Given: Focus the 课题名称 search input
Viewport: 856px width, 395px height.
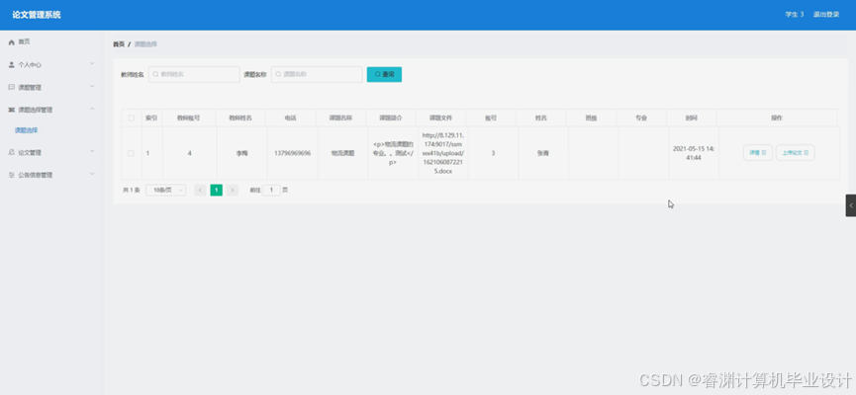Looking at the screenshot, I should pos(317,75).
